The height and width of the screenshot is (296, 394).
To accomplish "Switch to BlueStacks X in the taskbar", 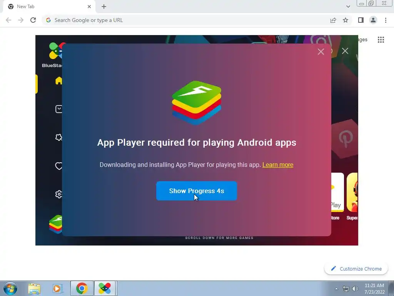I will [105, 288].
